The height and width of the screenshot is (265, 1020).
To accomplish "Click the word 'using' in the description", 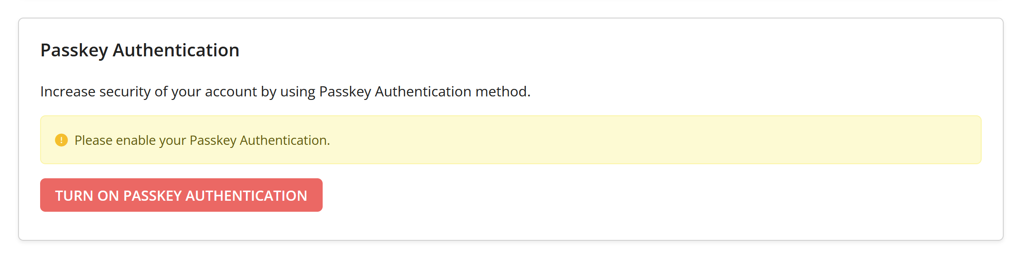I will click(x=298, y=92).
